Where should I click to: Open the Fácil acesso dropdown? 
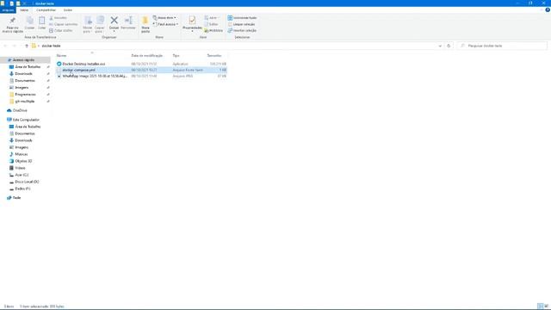click(165, 24)
